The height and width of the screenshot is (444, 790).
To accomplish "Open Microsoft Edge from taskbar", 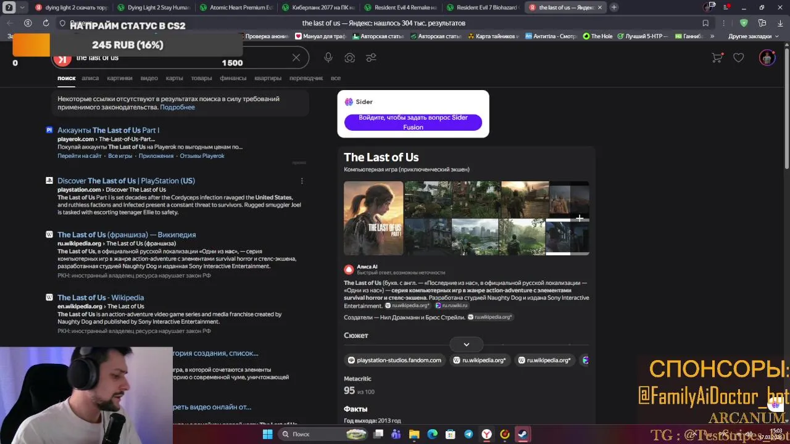I will (x=433, y=434).
